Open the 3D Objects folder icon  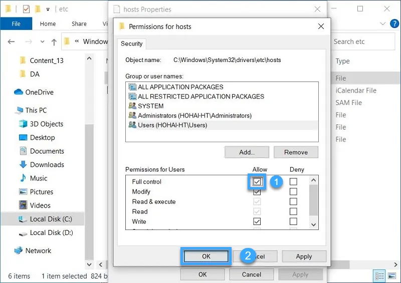[x=23, y=124]
